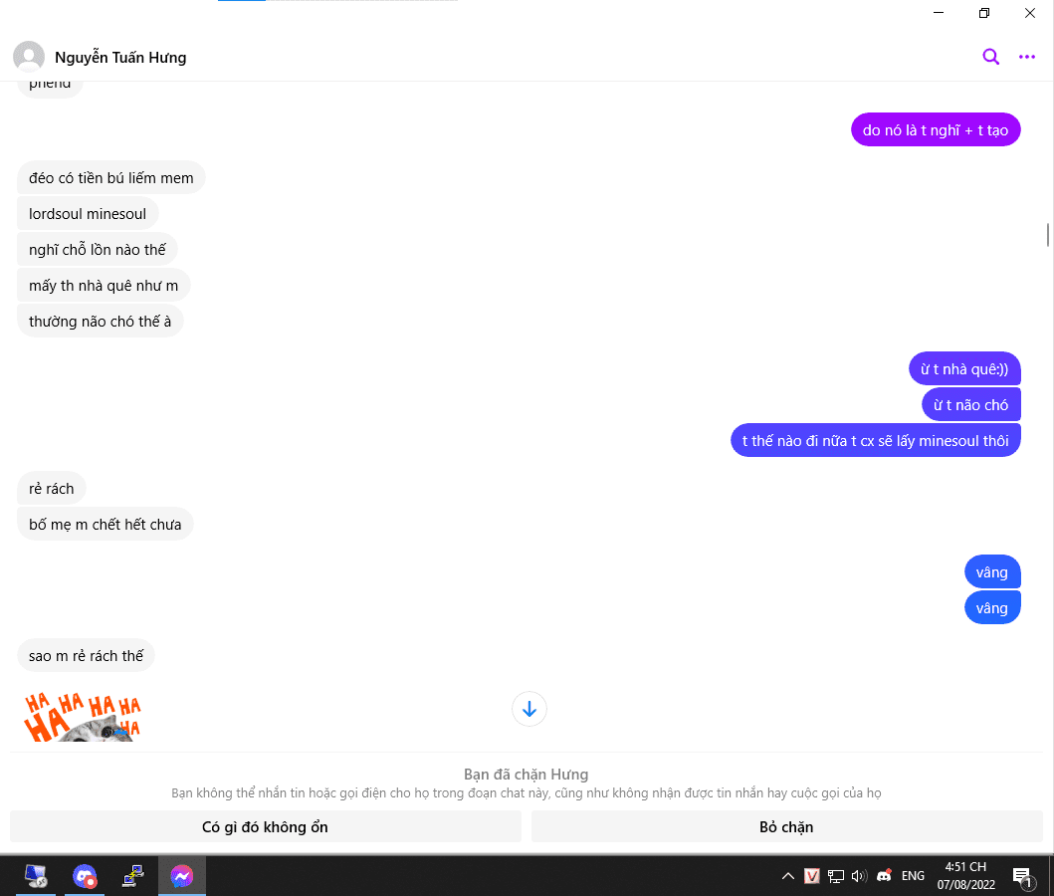
Task: Restore down the Messenger window
Action: click(x=984, y=13)
